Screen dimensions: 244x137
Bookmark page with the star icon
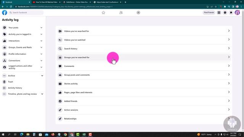[x=216, y=7]
